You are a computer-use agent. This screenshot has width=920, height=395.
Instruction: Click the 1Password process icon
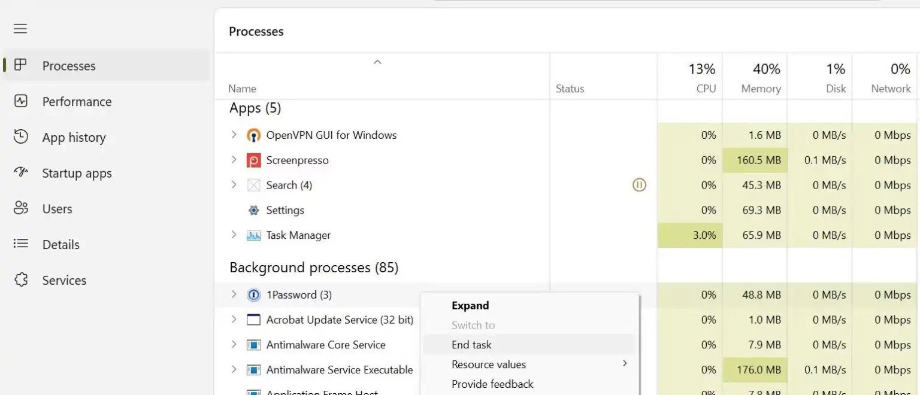pyautogui.click(x=254, y=295)
